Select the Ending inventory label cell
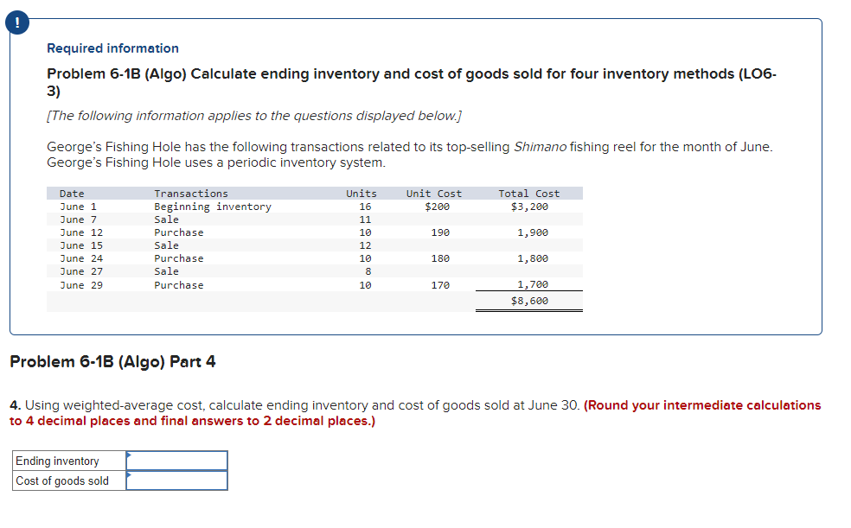 pyautogui.click(x=61, y=461)
